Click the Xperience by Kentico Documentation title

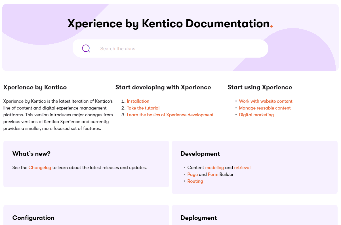click(x=170, y=24)
